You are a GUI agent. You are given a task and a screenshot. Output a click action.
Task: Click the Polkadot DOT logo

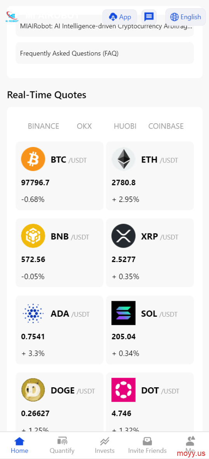(x=124, y=390)
